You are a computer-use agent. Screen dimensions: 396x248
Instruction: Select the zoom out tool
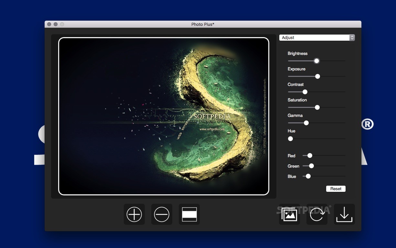pyautogui.click(x=162, y=214)
